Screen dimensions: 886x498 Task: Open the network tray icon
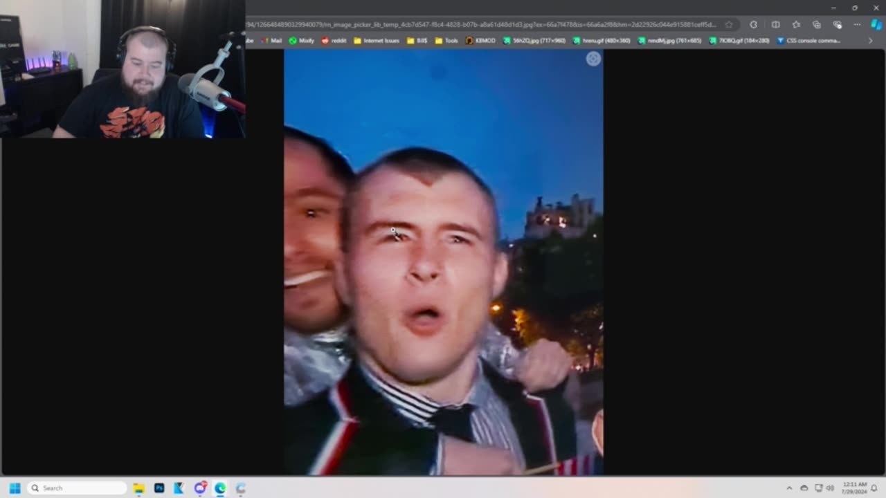818,488
